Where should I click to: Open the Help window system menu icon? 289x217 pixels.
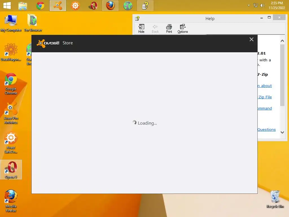137,18
